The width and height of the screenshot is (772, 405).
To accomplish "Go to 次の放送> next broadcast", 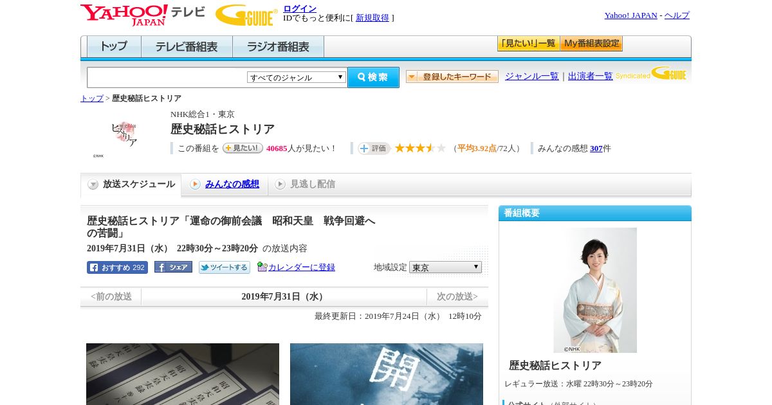I will (457, 297).
